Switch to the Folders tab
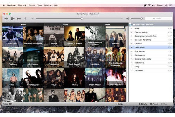175x117 pixels. [107, 24]
